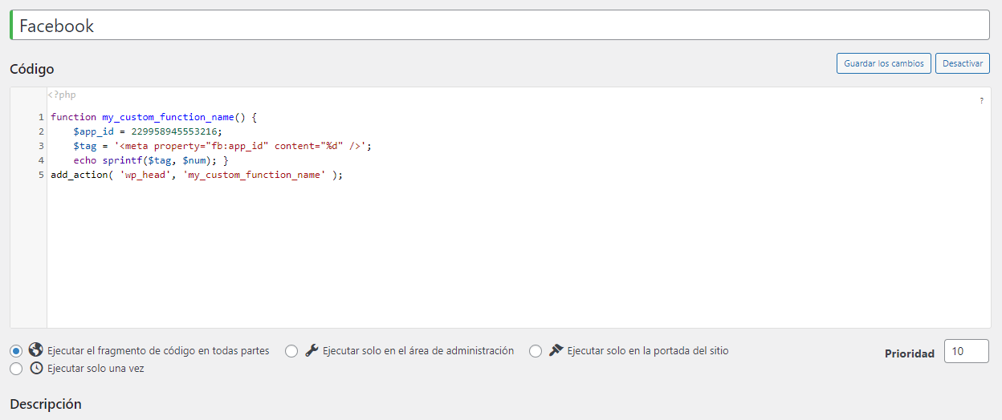Click the '$tag = <meta property' code line

click(222, 146)
